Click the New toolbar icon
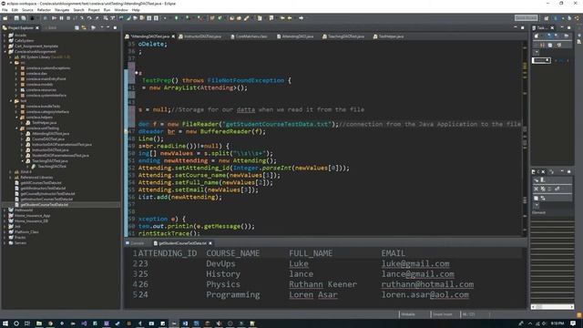This screenshot has width=583, height=328. tap(5, 18)
